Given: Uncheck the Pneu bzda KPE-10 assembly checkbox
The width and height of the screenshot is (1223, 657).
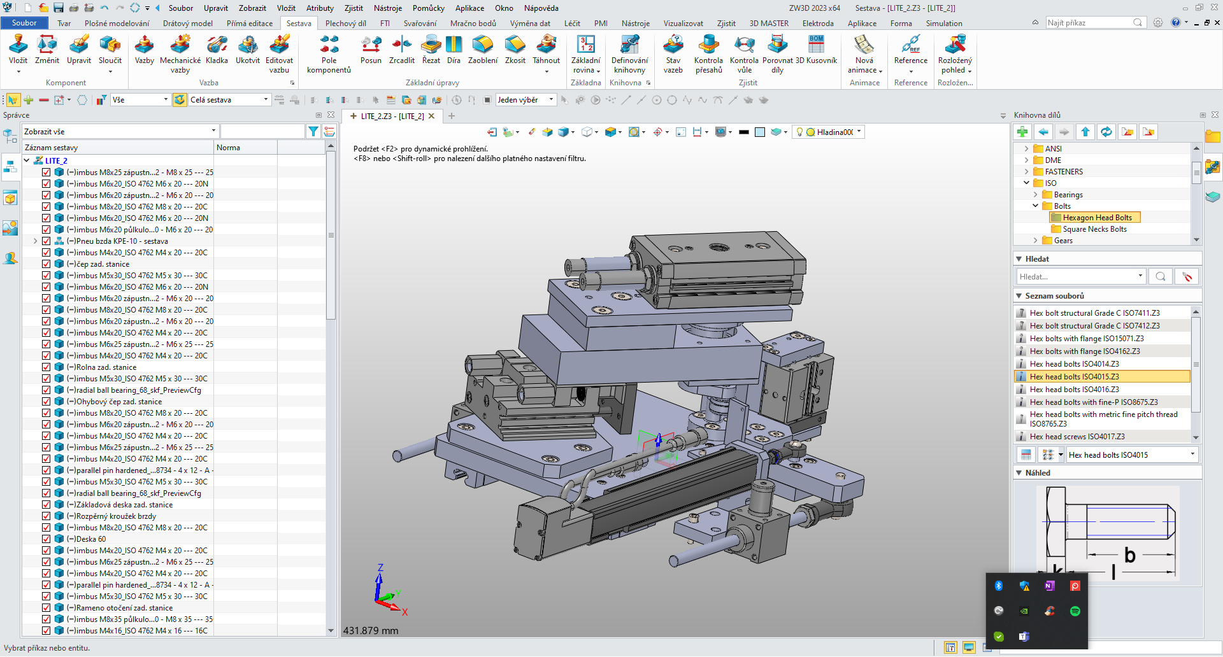Looking at the screenshot, I should tap(46, 241).
